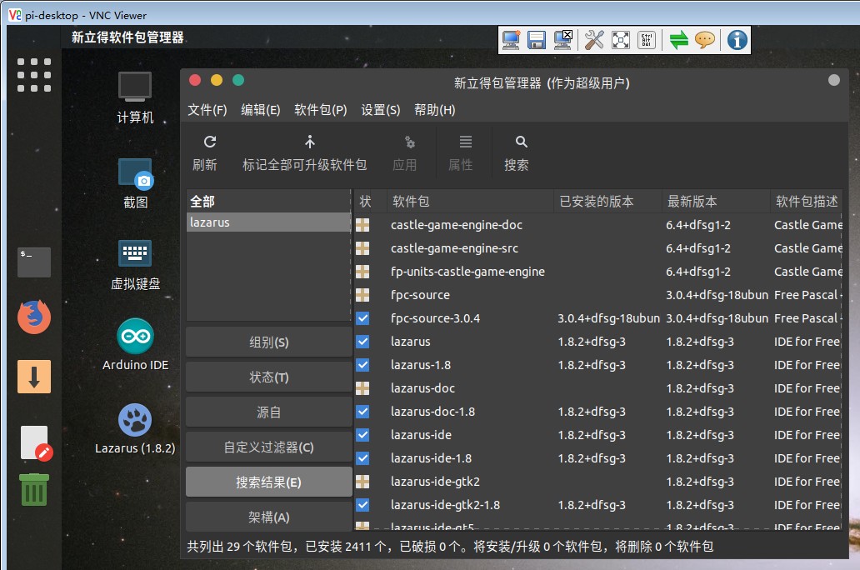Click the Origin (源自) filter button

pos(268,412)
